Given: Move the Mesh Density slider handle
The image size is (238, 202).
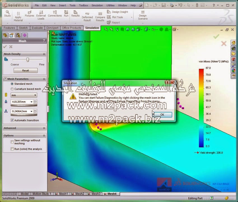Looking at the screenshot, I should (x=27, y=60).
